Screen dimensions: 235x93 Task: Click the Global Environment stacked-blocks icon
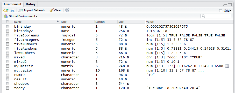click(x=6, y=16)
